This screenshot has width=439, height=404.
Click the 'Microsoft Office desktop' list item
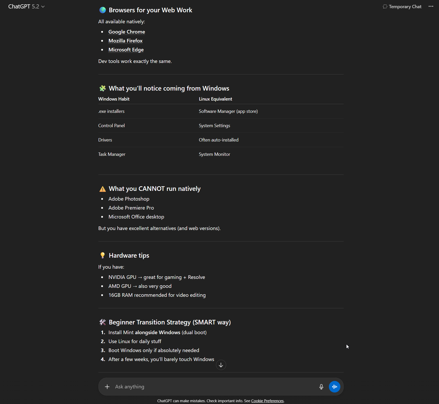coord(136,217)
